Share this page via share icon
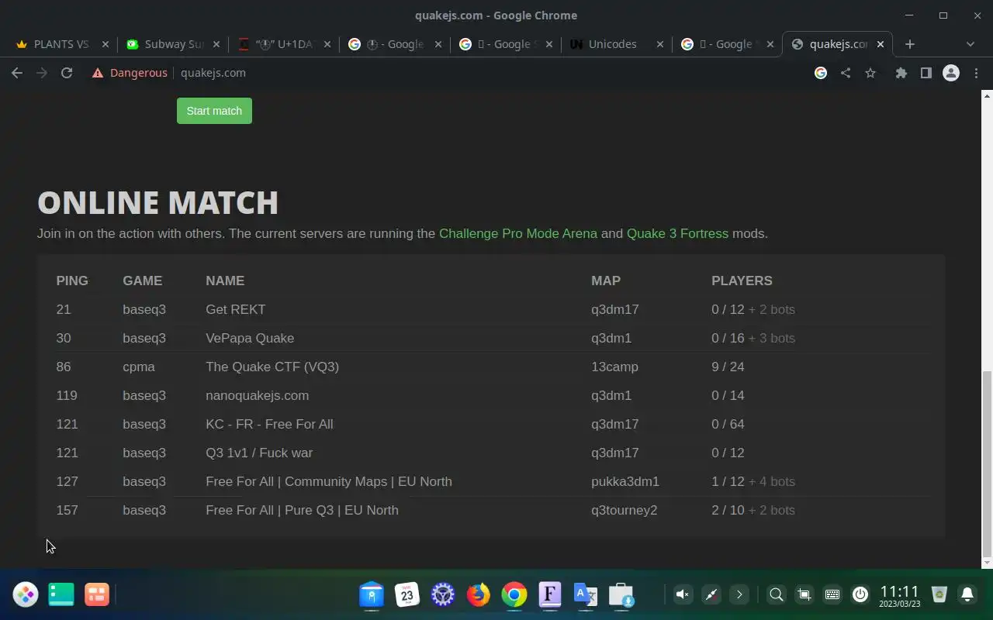Viewport: 993px width, 620px height. (846, 73)
